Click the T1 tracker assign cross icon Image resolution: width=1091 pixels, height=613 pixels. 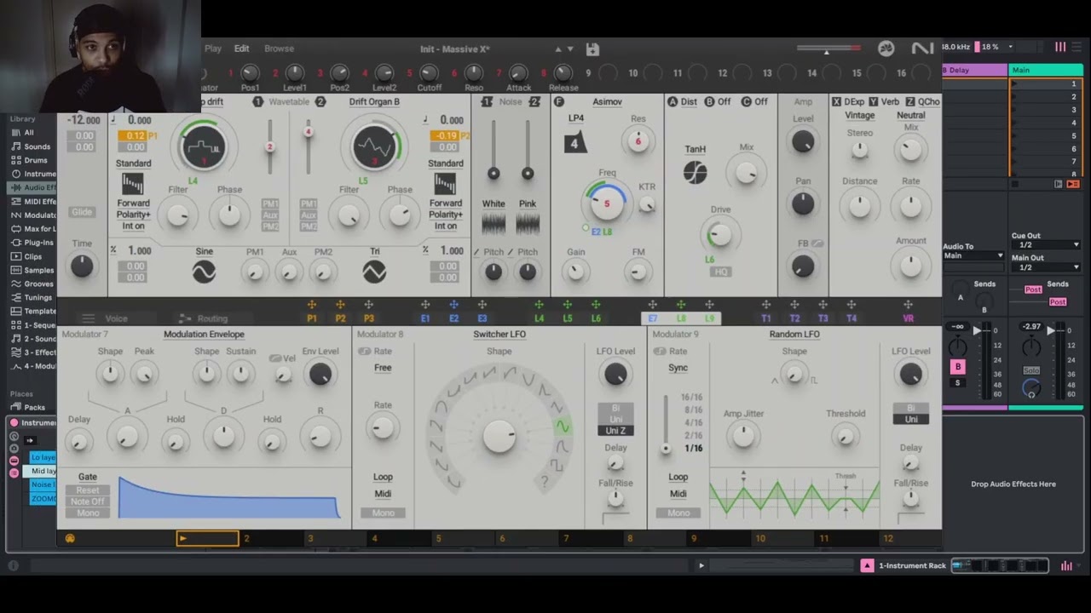(766, 305)
